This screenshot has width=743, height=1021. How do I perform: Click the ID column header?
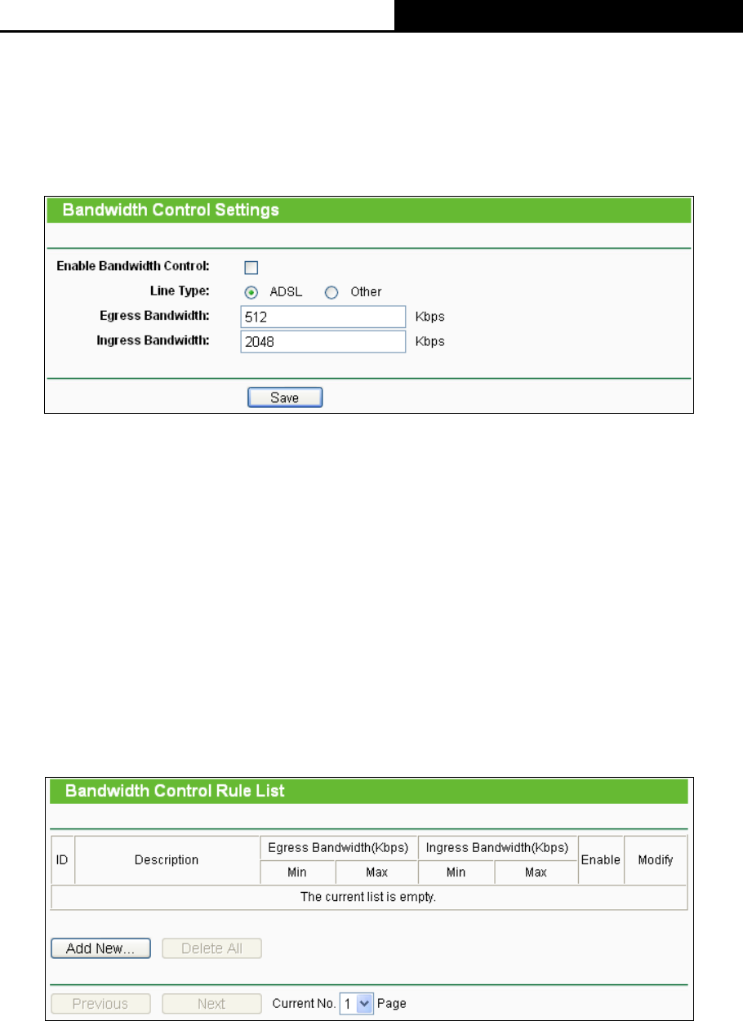[62, 859]
